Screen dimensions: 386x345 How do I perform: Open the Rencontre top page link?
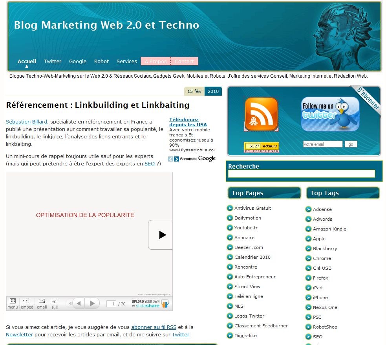click(x=246, y=267)
